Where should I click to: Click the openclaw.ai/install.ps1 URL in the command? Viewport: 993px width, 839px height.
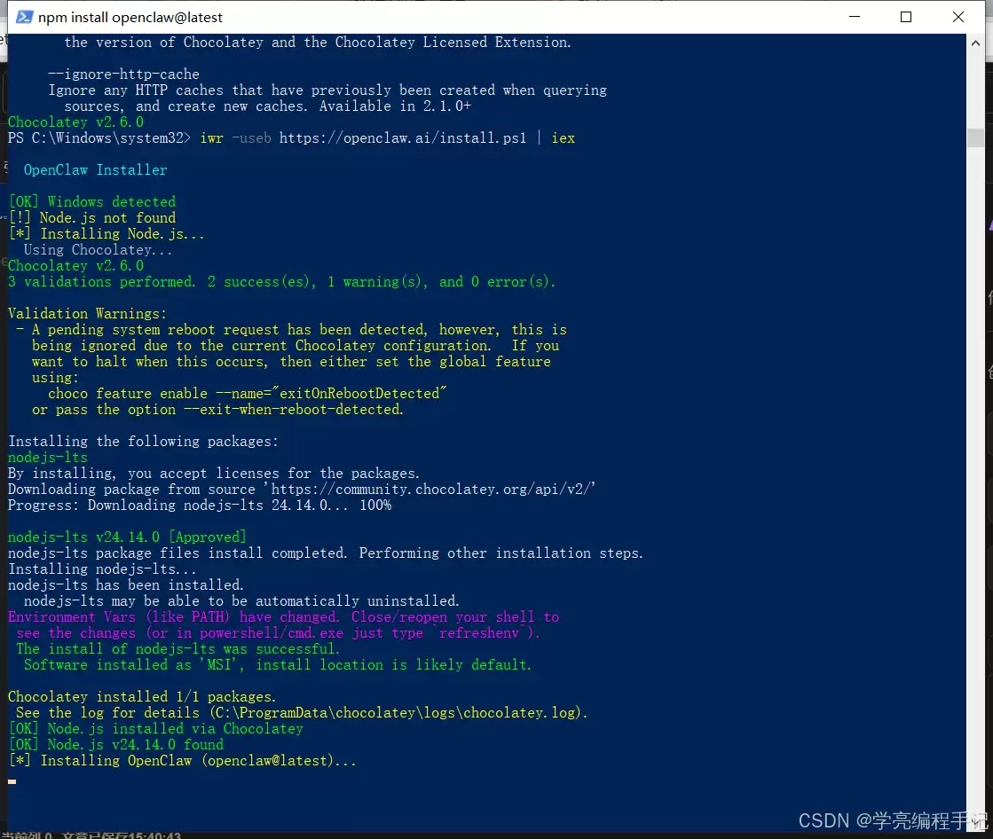(x=402, y=138)
